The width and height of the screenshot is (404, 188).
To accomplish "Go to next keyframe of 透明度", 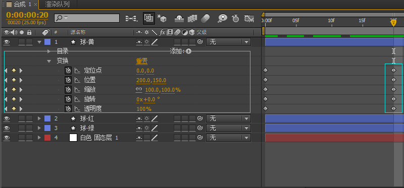I will click(21, 109).
